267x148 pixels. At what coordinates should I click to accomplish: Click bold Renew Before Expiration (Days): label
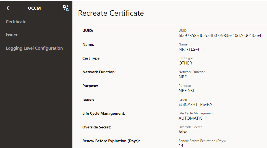(111, 141)
